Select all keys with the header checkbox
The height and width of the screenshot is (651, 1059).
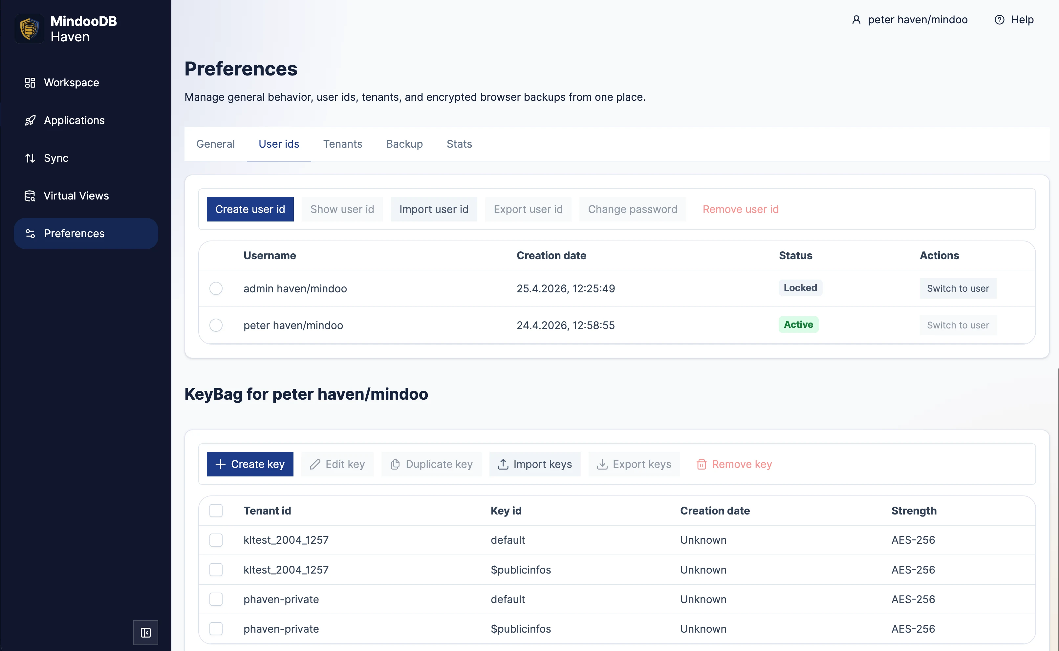[x=216, y=511]
